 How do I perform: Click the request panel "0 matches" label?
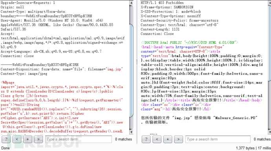click(x=123, y=139)
